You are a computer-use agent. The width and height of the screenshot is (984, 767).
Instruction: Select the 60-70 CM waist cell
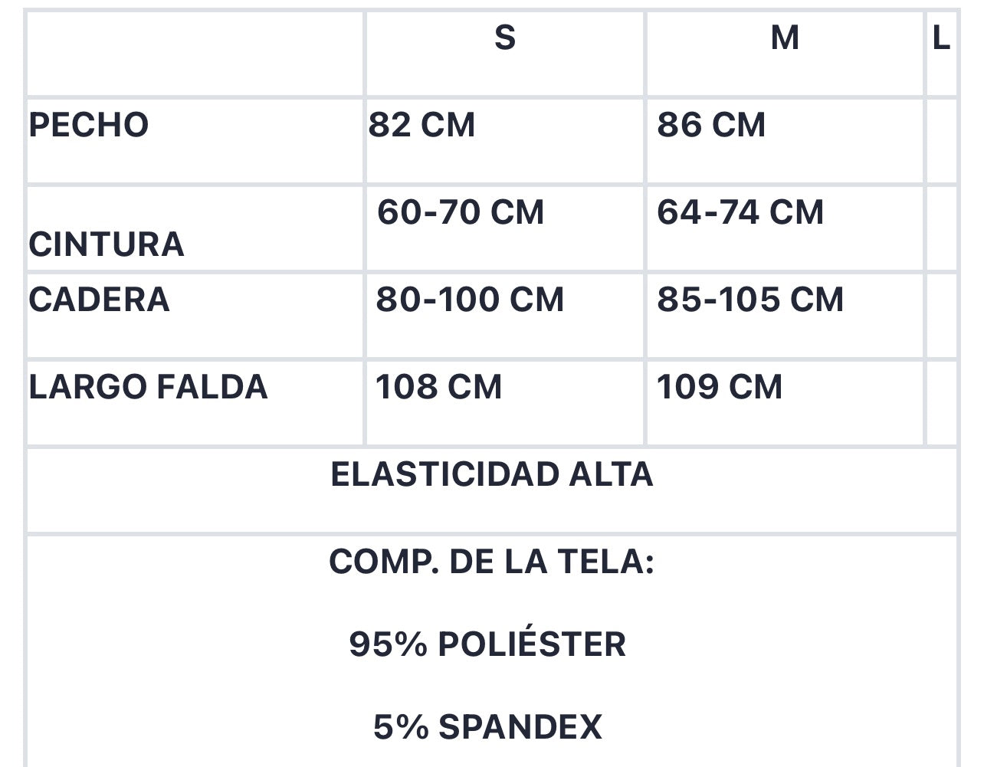(x=505, y=228)
